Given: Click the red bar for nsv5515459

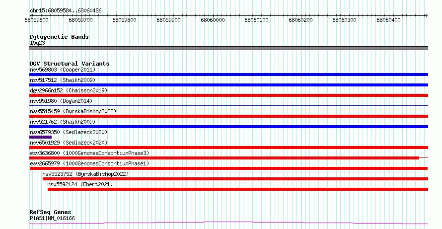Looking at the screenshot, I should click(x=228, y=116).
